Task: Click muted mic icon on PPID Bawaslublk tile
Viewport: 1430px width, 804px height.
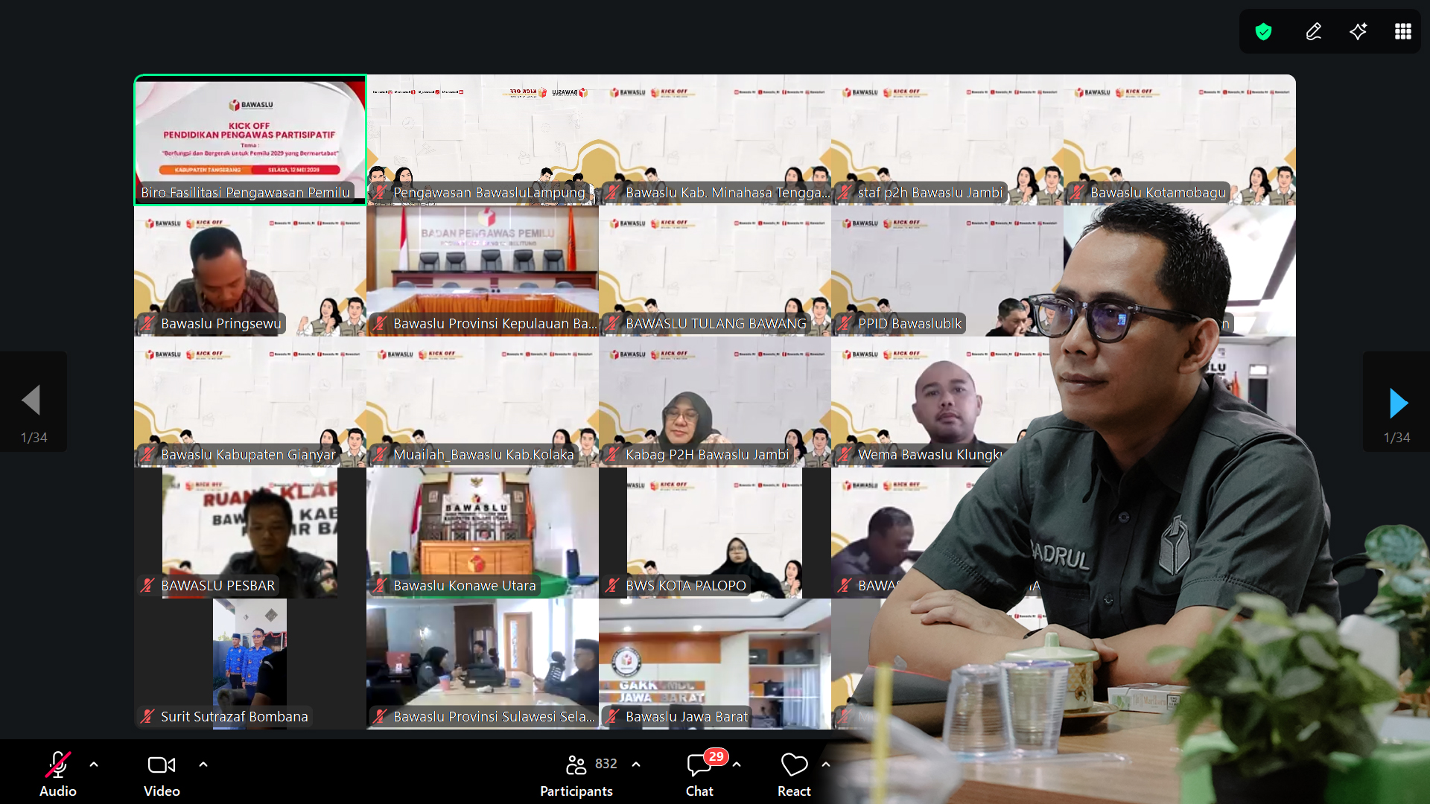Action: click(845, 324)
